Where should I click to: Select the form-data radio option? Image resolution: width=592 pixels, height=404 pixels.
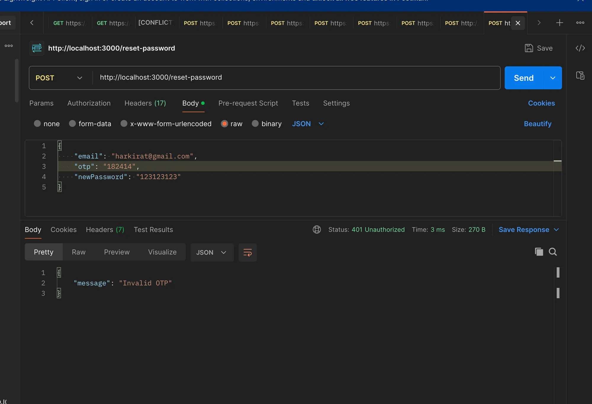(73, 124)
